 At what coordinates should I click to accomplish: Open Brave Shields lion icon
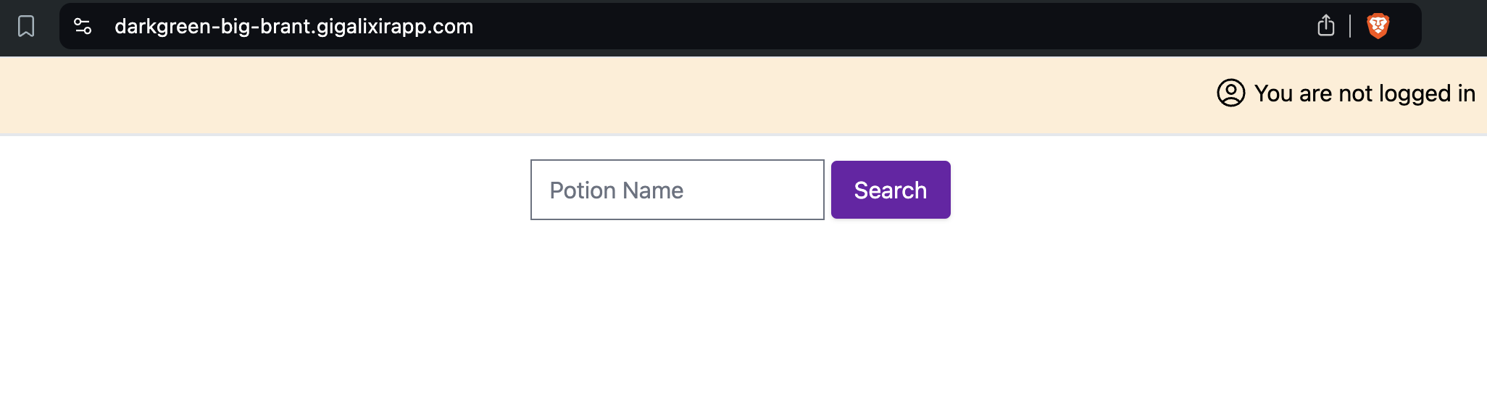(x=1378, y=26)
